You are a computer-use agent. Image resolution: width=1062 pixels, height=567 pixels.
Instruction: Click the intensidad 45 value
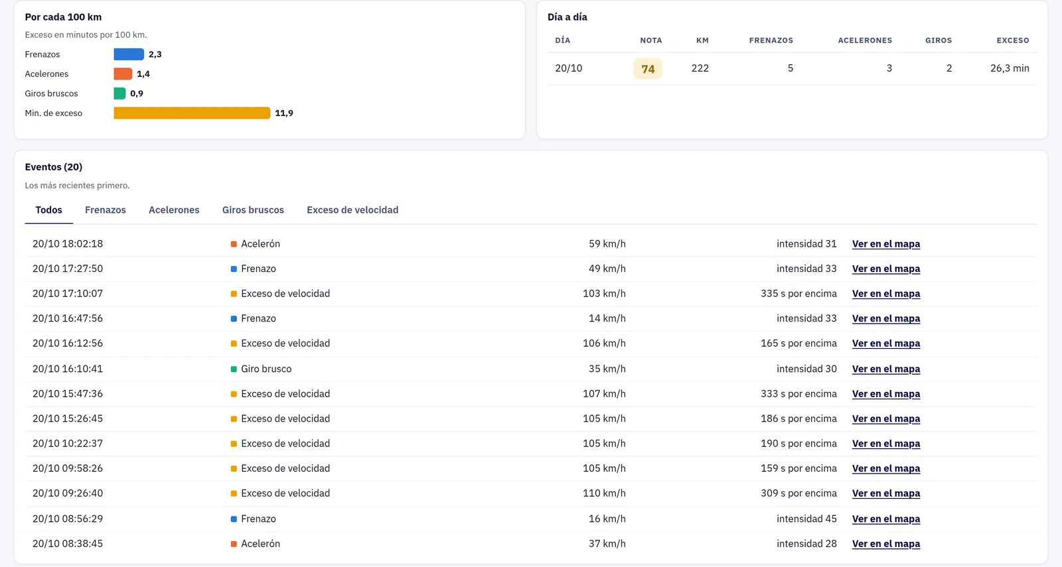[x=806, y=519]
